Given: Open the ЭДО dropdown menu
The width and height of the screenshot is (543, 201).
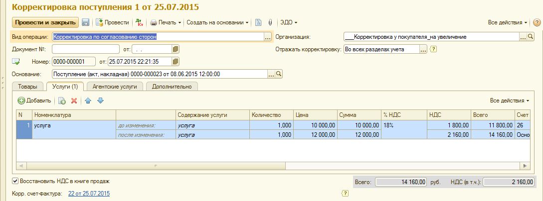Looking at the screenshot, I should point(289,22).
